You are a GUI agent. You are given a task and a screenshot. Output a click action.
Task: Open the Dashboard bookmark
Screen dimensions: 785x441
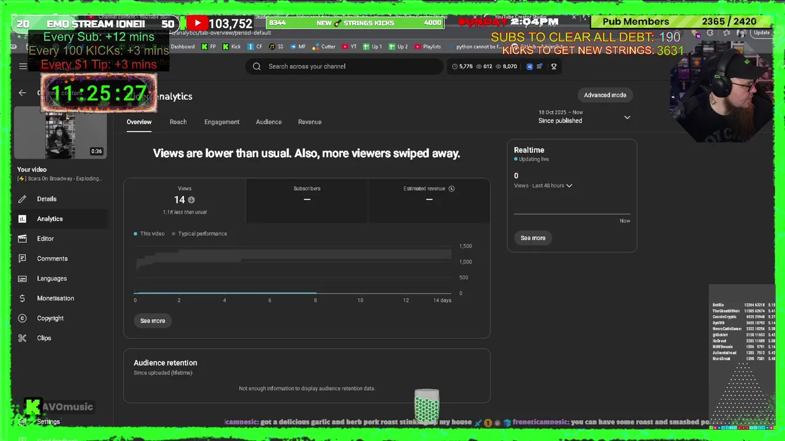tap(182, 47)
